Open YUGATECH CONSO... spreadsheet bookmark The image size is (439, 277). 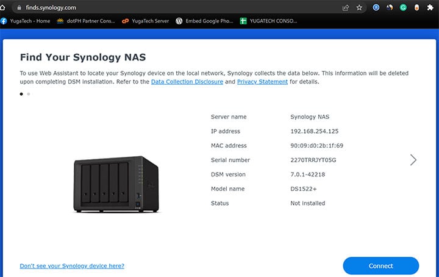(x=268, y=21)
